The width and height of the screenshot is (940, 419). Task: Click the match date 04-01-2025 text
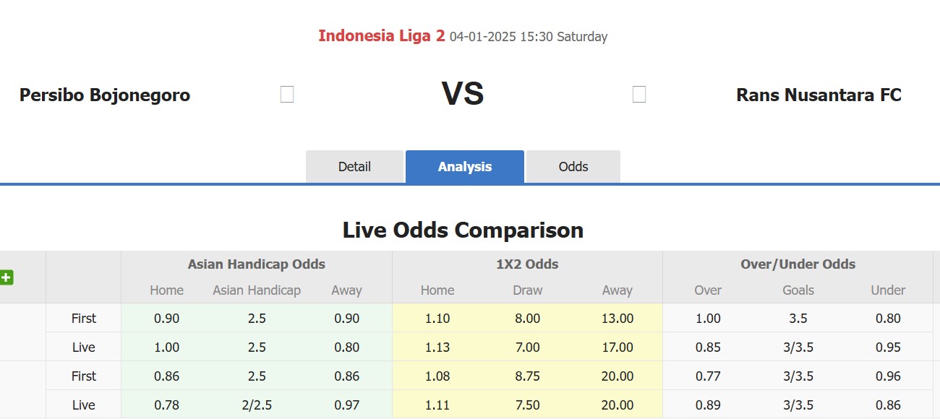[483, 36]
